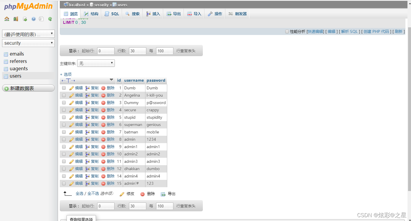Click the logout door icon
Viewport: 411px width, 221px height.
click(x=16, y=19)
